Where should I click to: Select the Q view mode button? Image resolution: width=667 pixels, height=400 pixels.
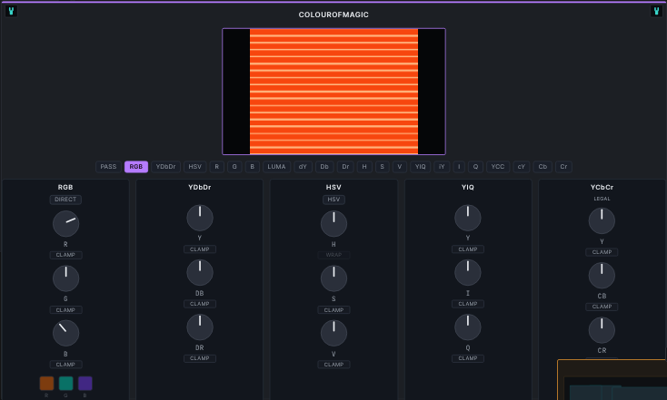point(475,167)
